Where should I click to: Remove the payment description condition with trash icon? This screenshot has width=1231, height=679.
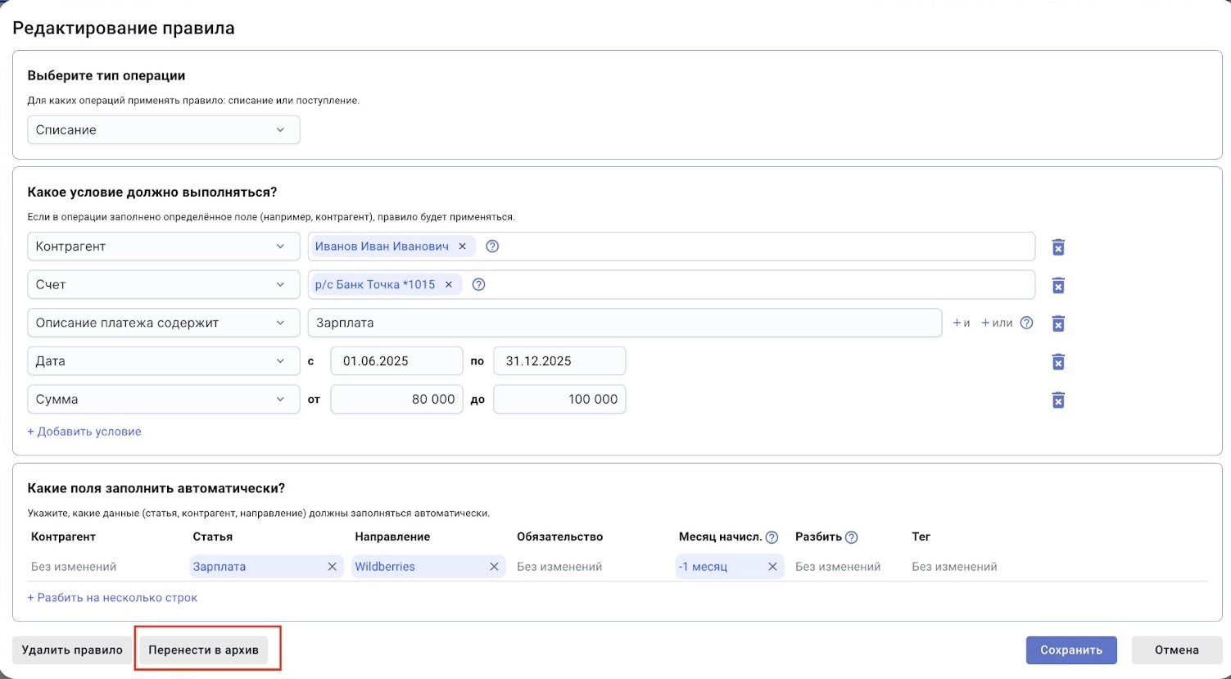[x=1057, y=324]
